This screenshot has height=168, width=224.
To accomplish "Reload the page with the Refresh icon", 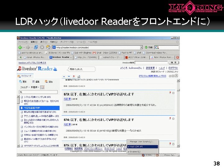I will coord(36,47).
